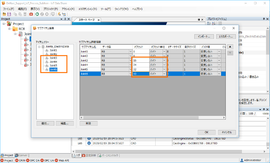Viewport: 270px width, 163px height.
Task: Click the open folder toolbar icon
Action: (4, 14)
